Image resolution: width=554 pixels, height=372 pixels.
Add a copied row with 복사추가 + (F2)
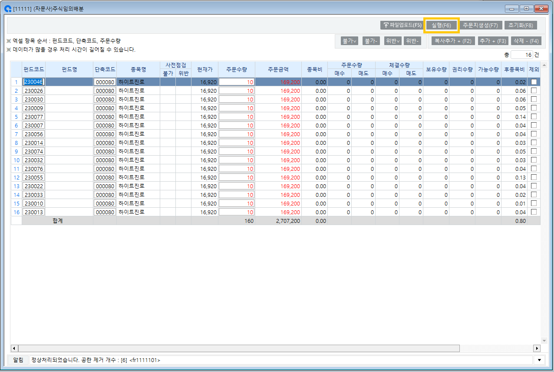tap(453, 41)
